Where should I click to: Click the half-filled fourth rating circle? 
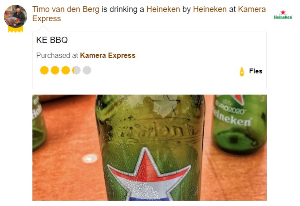pyautogui.click(x=76, y=70)
